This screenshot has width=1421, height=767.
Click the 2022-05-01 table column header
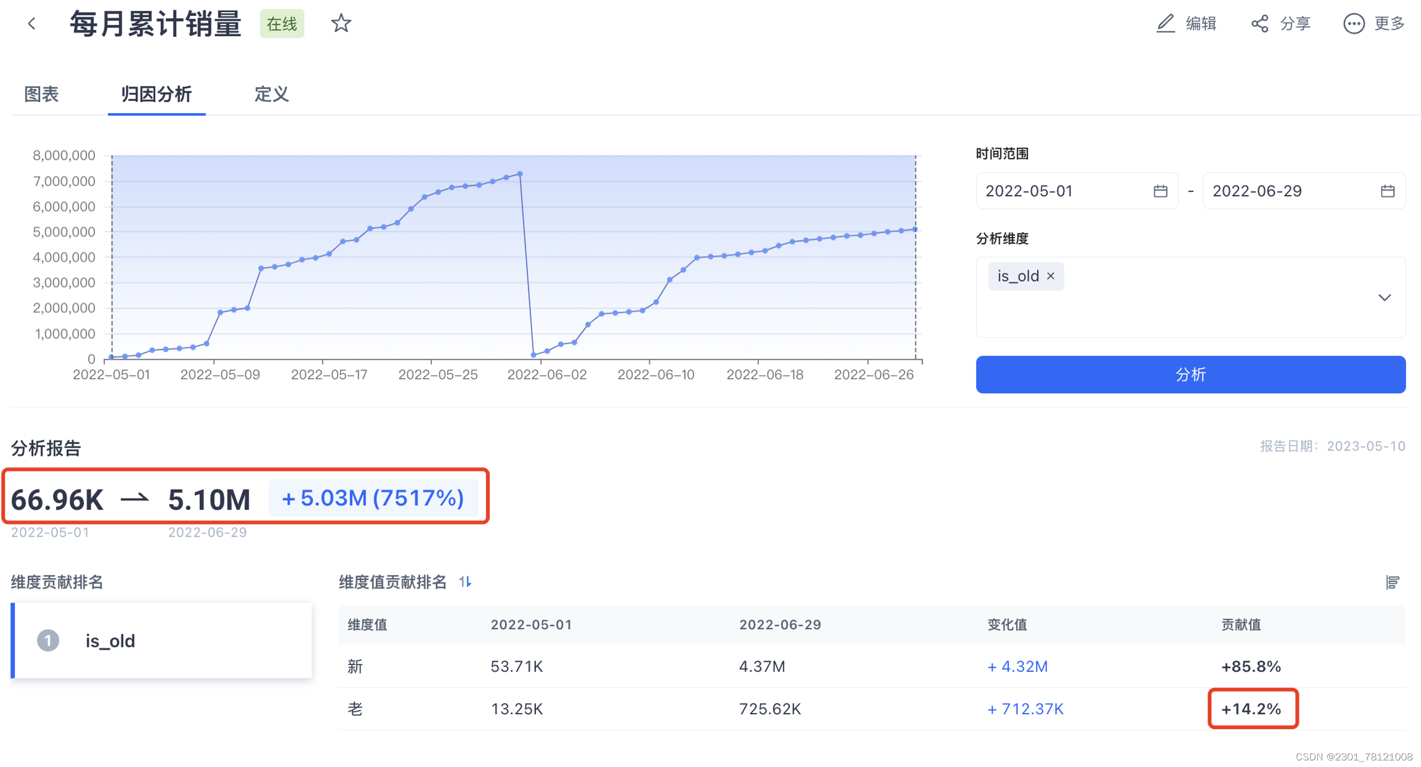coord(531,625)
